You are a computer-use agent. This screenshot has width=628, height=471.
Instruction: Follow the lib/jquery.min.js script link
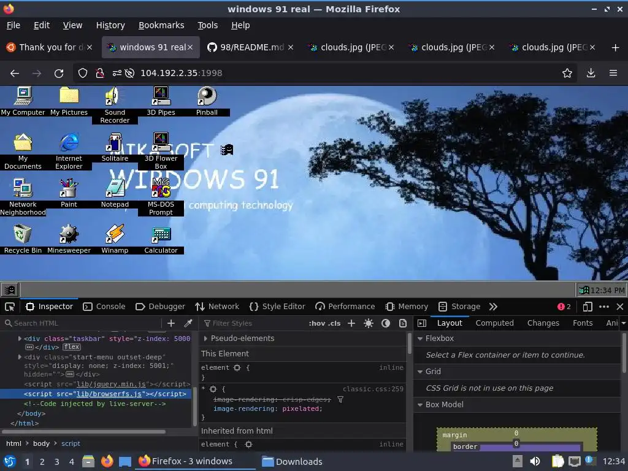(111, 384)
